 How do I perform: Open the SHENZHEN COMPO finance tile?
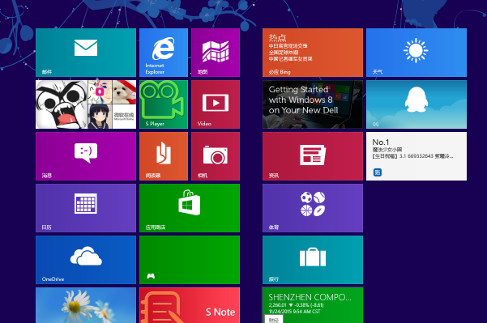tap(313, 305)
